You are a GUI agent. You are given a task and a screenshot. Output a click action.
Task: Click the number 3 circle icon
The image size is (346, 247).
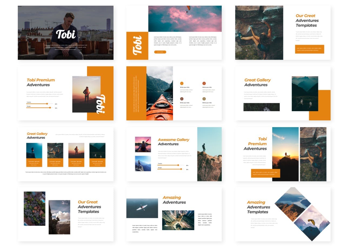coord(182,99)
